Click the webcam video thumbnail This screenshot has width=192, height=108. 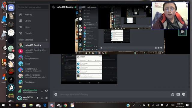[170, 16]
